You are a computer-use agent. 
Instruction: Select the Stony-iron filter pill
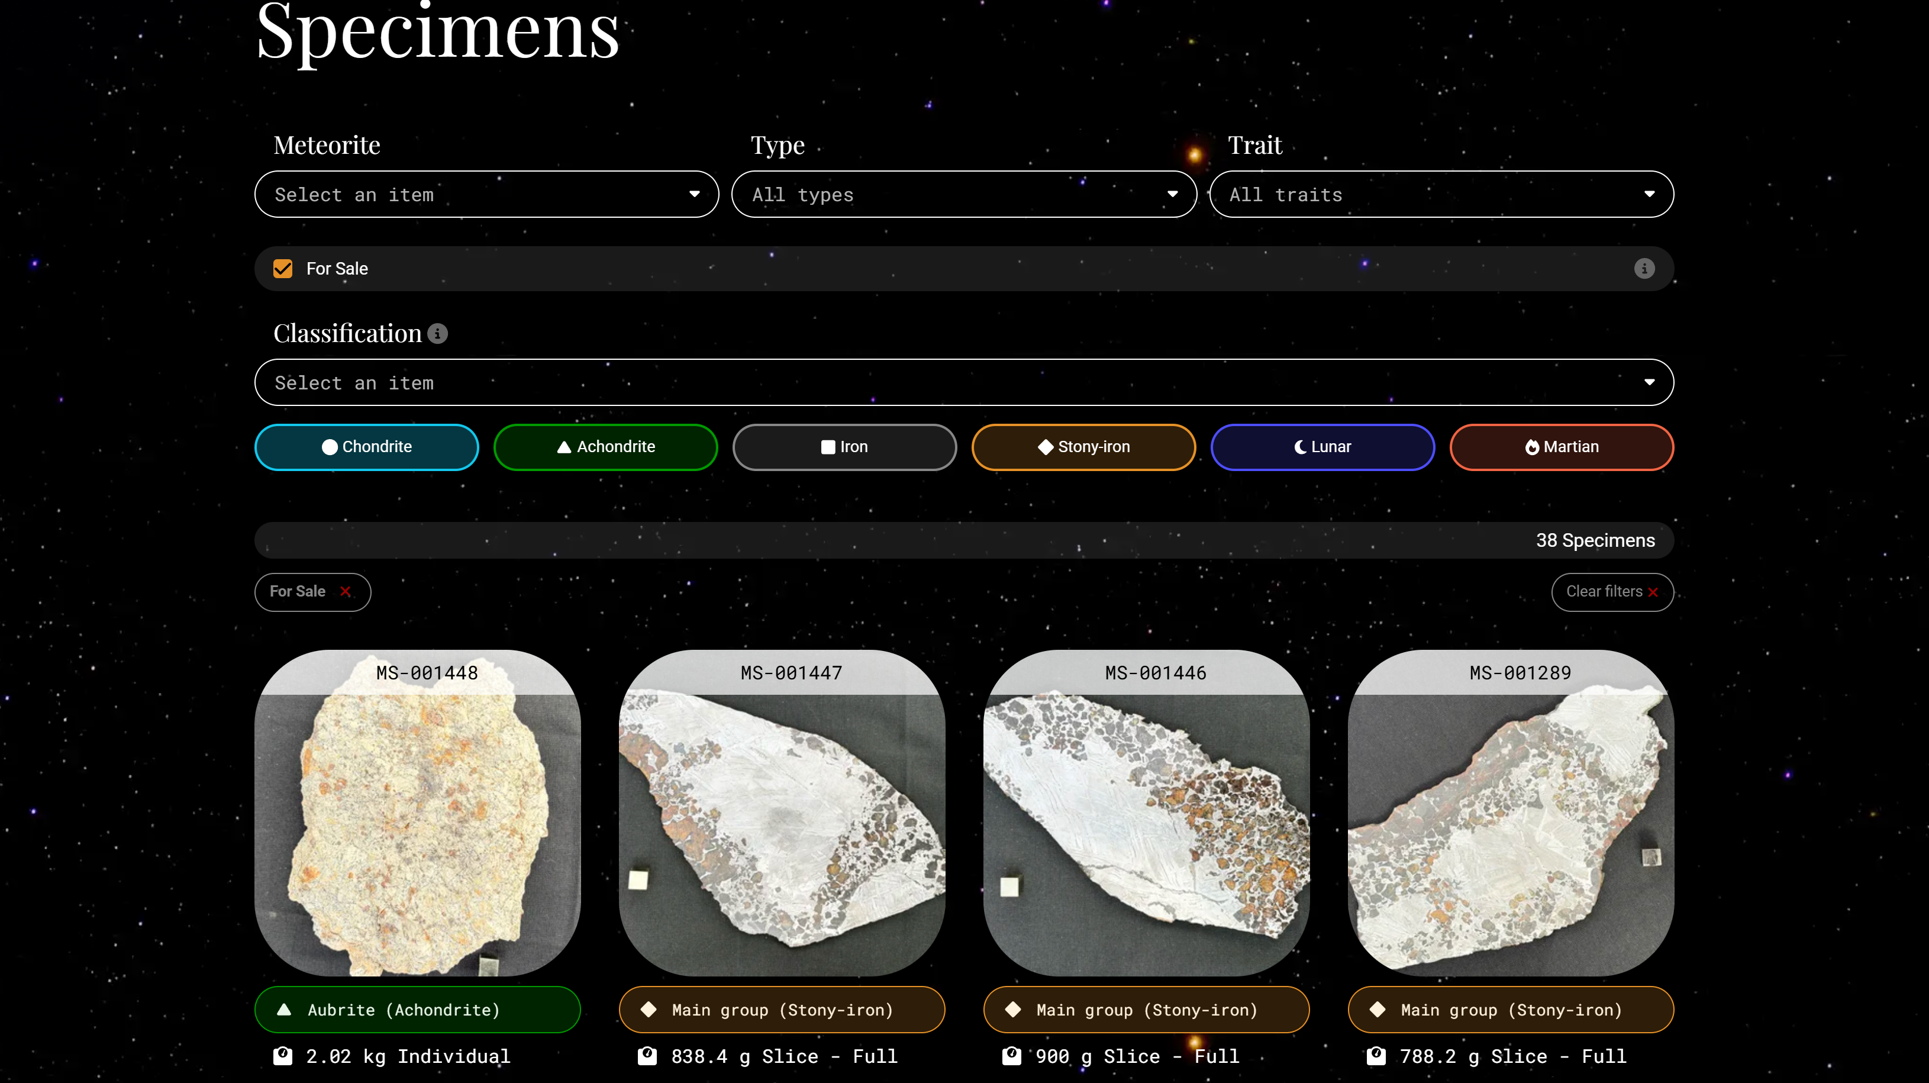(x=1083, y=447)
